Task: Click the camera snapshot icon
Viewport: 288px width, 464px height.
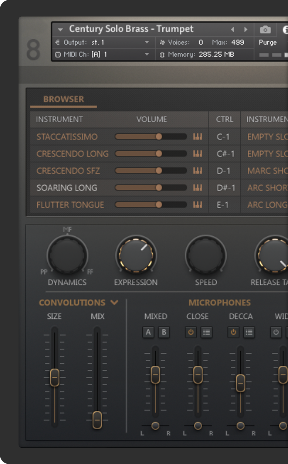Action: point(265,30)
